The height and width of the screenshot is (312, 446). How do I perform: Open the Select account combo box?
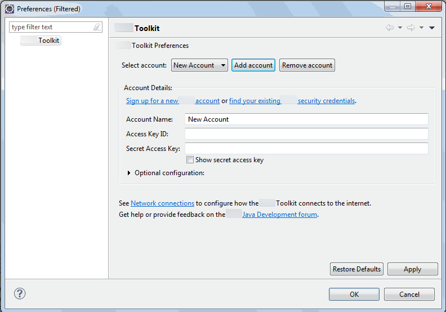(199, 65)
